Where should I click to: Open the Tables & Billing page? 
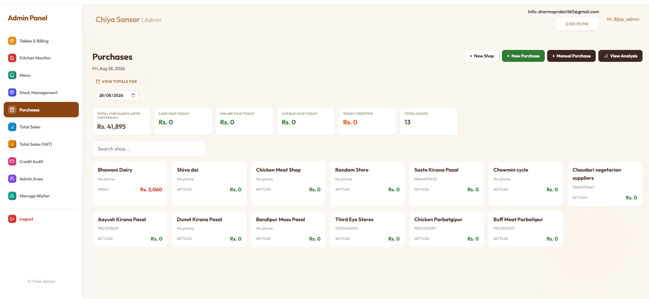click(41, 41)
